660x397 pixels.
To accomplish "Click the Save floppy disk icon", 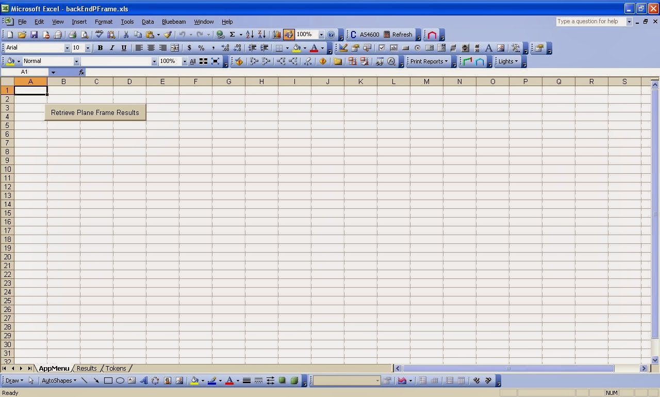I will click(34, 35).
